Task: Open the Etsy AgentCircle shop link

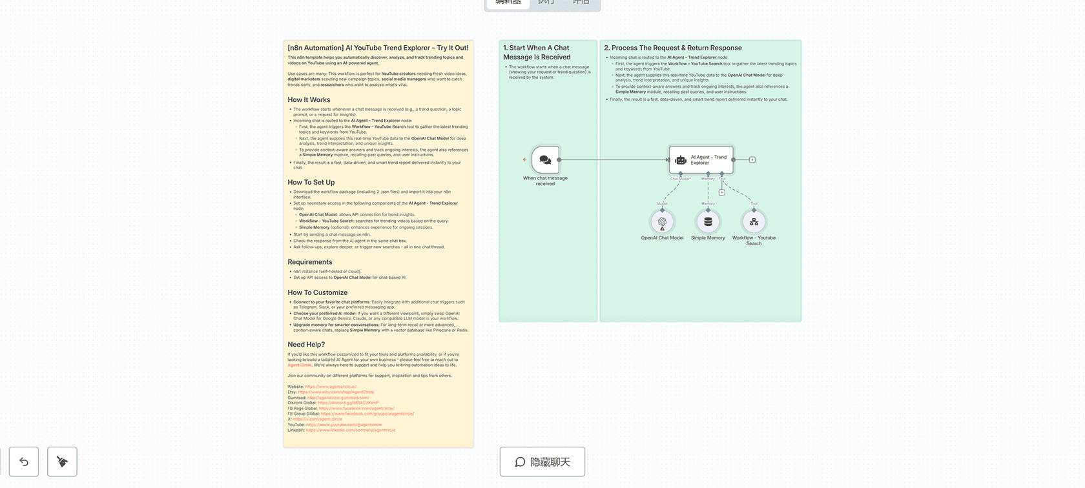Action: coord(336,392)
